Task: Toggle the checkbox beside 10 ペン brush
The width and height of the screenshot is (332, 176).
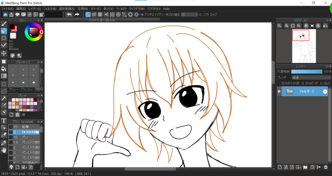Action: tap(11, 137)
